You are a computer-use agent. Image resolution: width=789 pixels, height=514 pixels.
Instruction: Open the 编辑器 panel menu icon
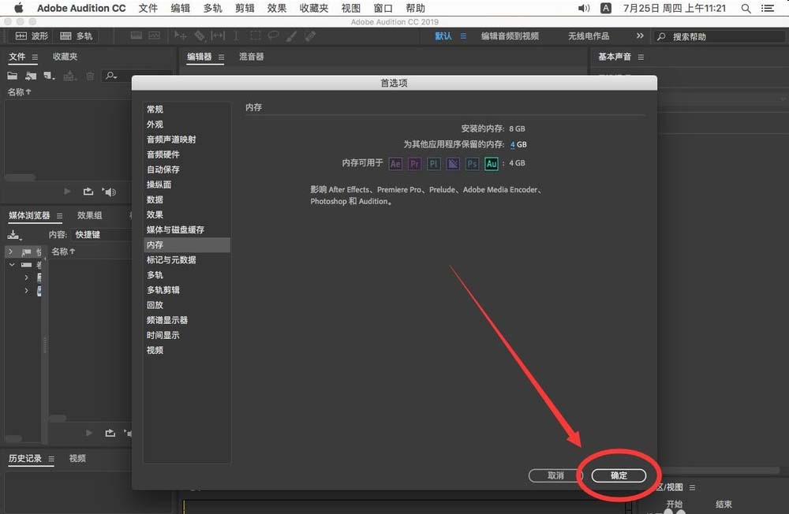pos(222,58)
